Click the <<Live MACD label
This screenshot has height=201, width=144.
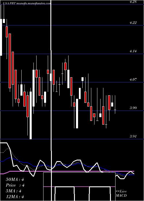coord(121,194)
